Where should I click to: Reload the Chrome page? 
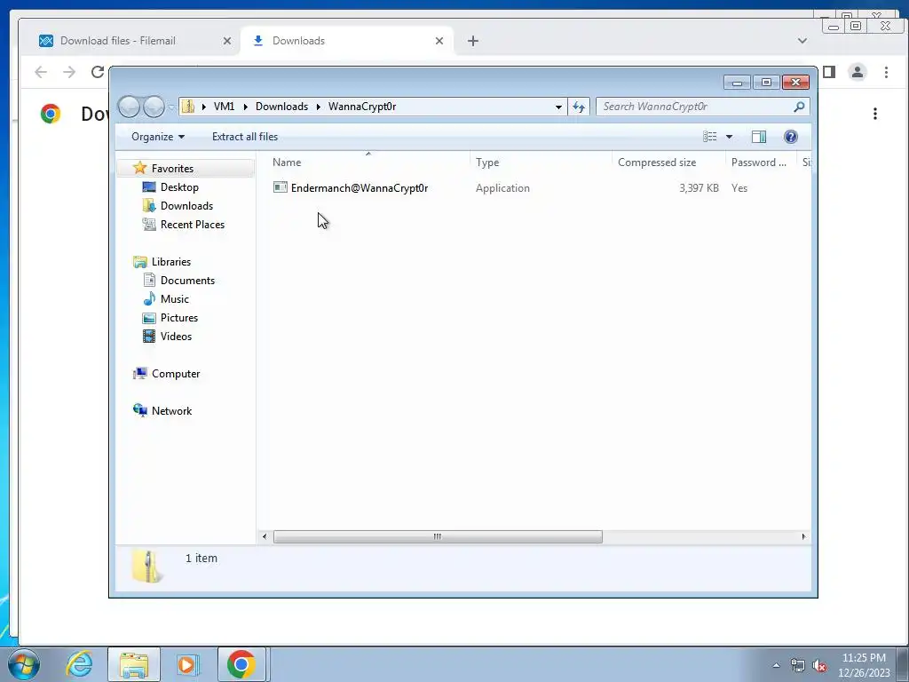[x=98, y=72]
